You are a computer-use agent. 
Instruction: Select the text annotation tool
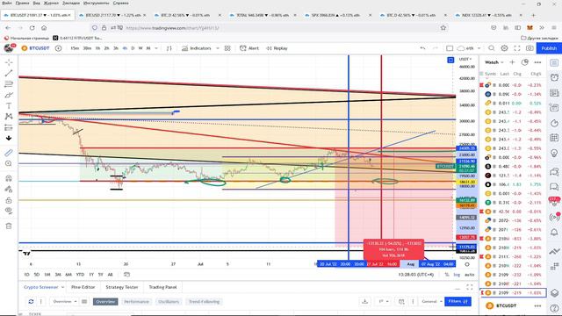tap(9, 105)
